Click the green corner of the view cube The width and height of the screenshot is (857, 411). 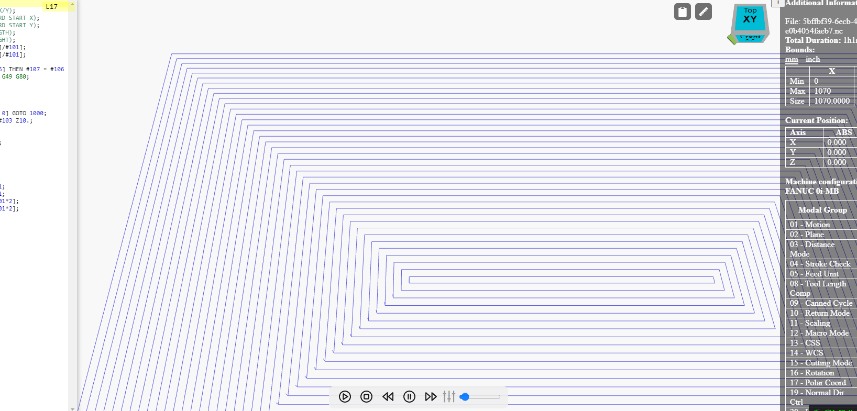(732, 39)
